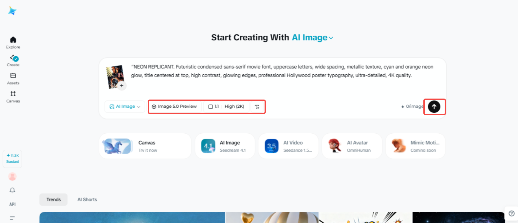Submit the prompt with the arrow button

click(434, 107)
